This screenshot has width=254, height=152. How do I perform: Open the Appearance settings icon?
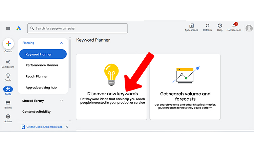[x=191, y=26]
